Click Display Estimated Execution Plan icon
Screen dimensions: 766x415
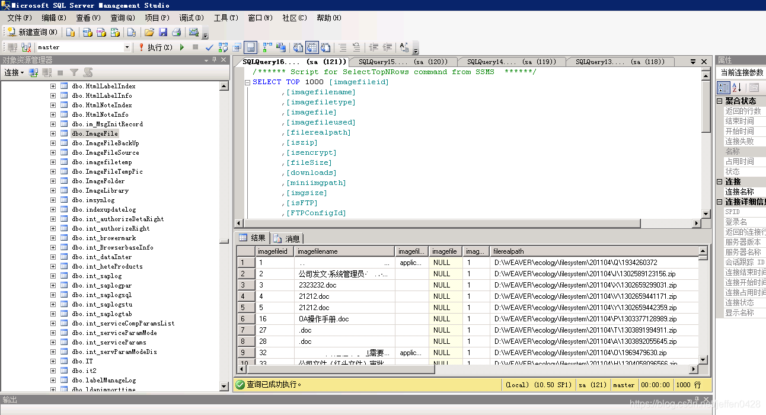pos(223,47)
